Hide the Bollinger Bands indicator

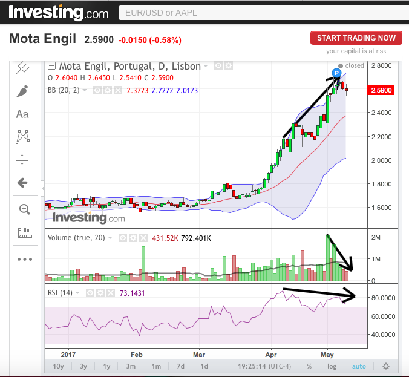pyautogui.click(x=97, y=91)
